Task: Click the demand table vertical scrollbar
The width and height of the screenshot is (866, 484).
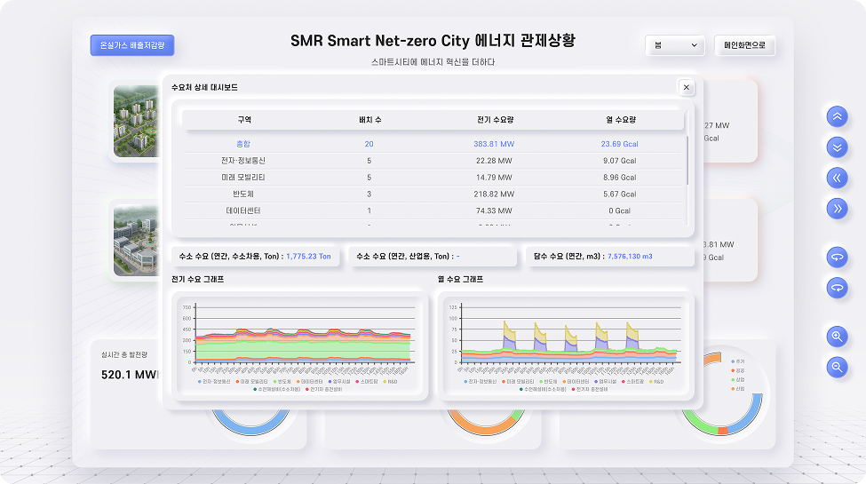Action: point(687,160)
